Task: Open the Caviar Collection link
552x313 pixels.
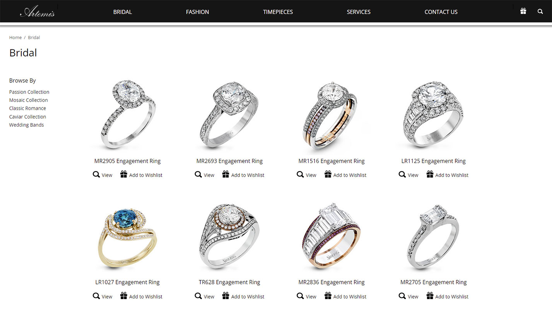Action: pyautogui.click(x=27, y=117)
